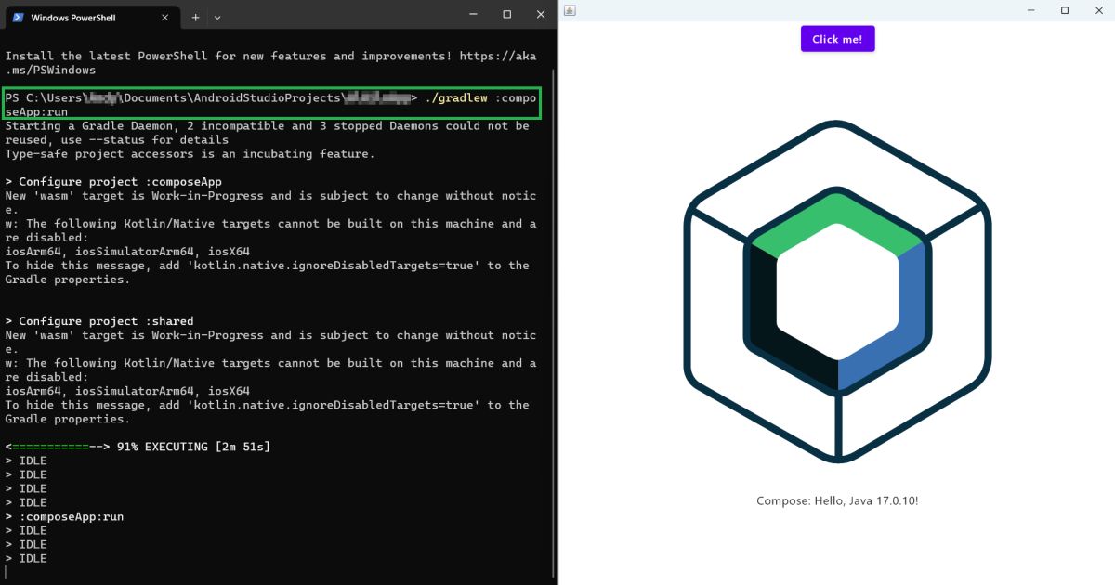1115x585 pixels.
Task: Click the "> :composeApp:run" task line
Action: [x=64, y=516]
